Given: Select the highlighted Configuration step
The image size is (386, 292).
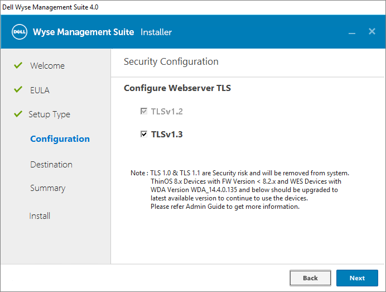Looking at the screenshot, I should [60, 139].
